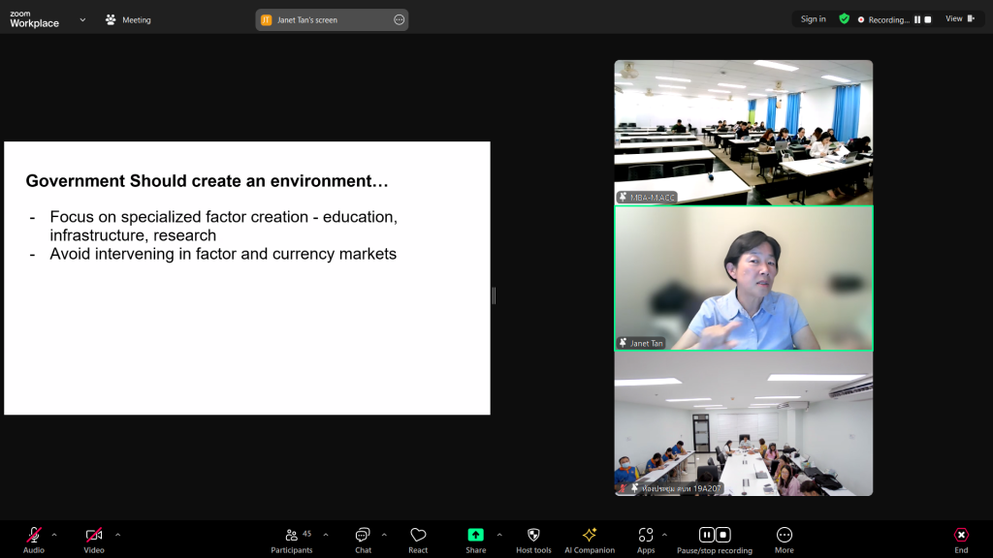Expand the audio options arrow
This screenshot has width=993, height=558.
tap(54, 534)
